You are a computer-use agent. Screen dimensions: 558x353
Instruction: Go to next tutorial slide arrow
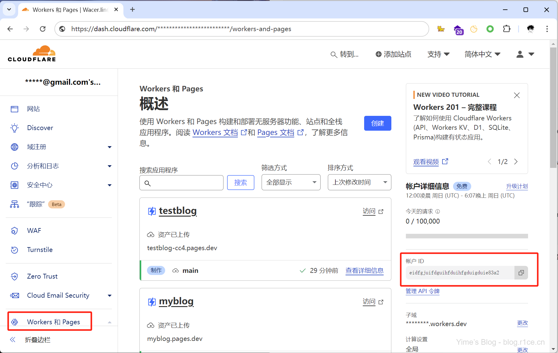516,162
